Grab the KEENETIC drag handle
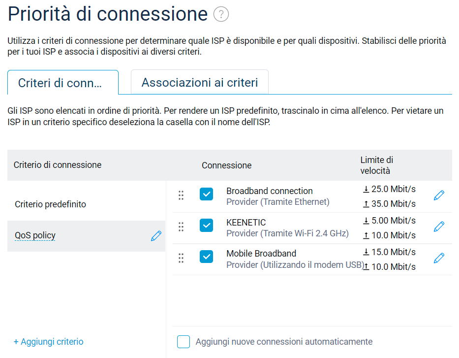 (x=181, y=227)
